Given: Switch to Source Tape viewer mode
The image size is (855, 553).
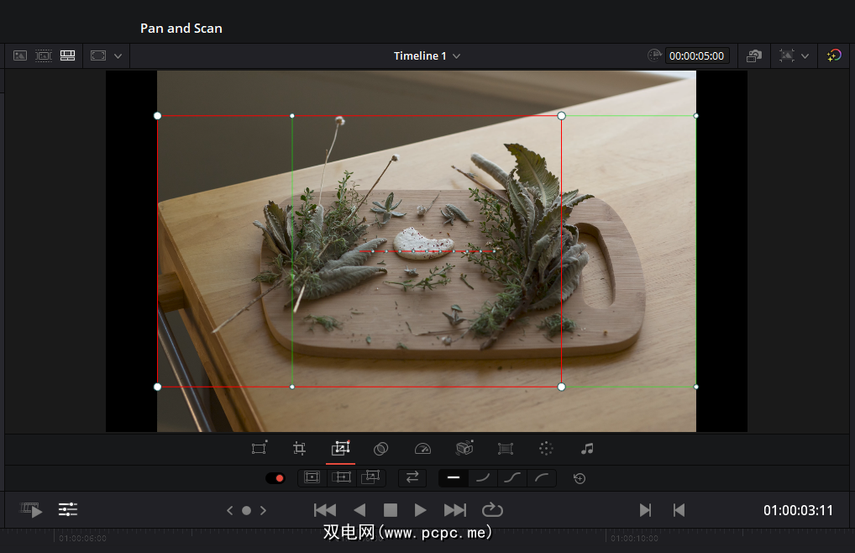Looking at the screenshot, I should click(44, 55).
